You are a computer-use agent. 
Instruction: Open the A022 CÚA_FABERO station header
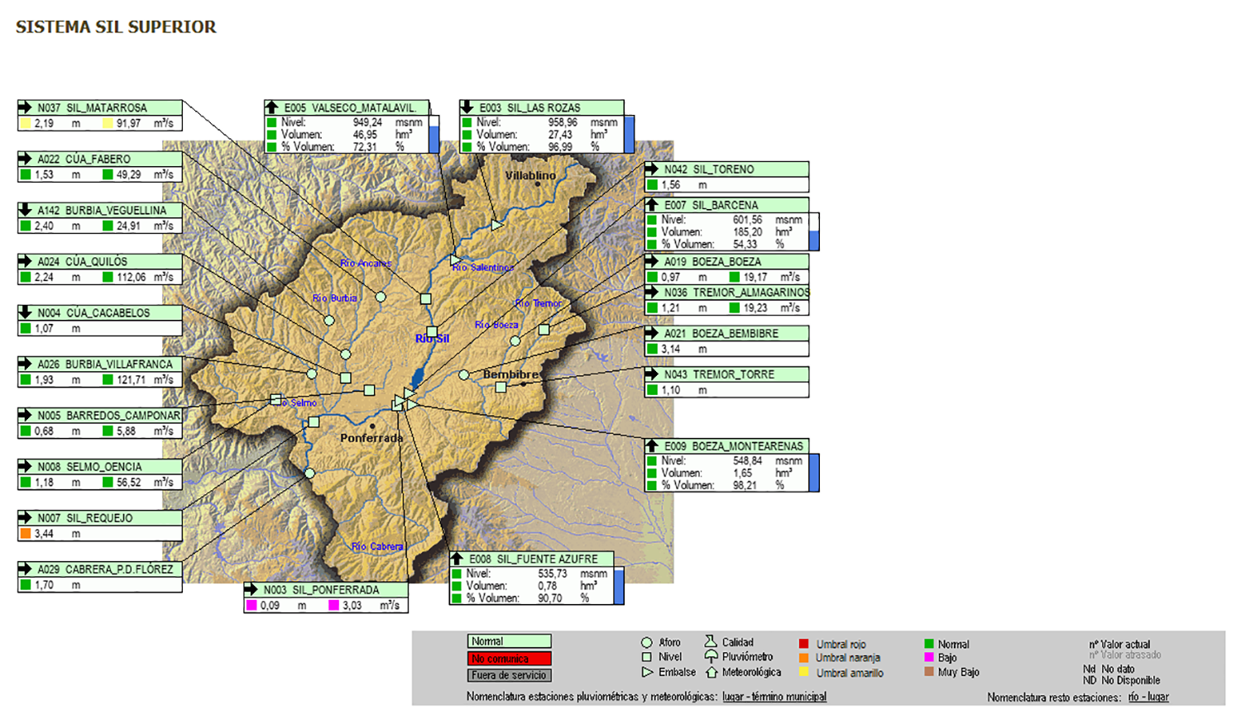pyautogui.click(x=98, y=159)
